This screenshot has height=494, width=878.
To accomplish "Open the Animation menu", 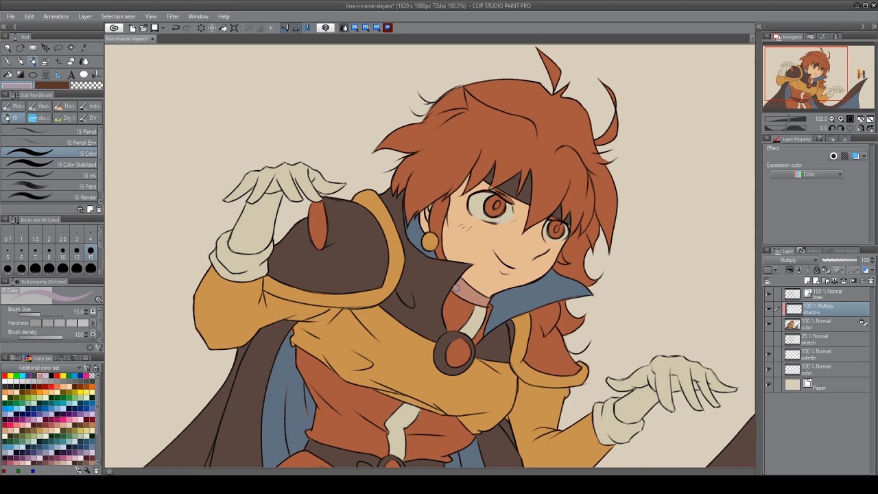I will tap(56, 16).
